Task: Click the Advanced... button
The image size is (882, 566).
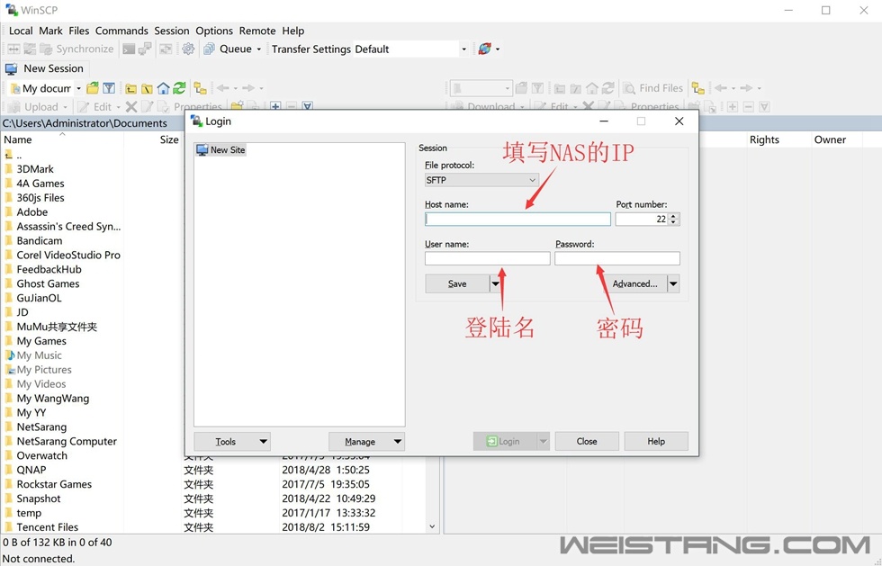Action: (x=634, y=283)
